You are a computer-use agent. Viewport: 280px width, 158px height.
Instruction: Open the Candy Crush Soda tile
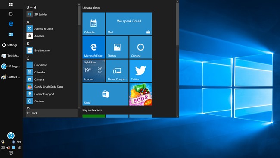[x=140, y=94]
